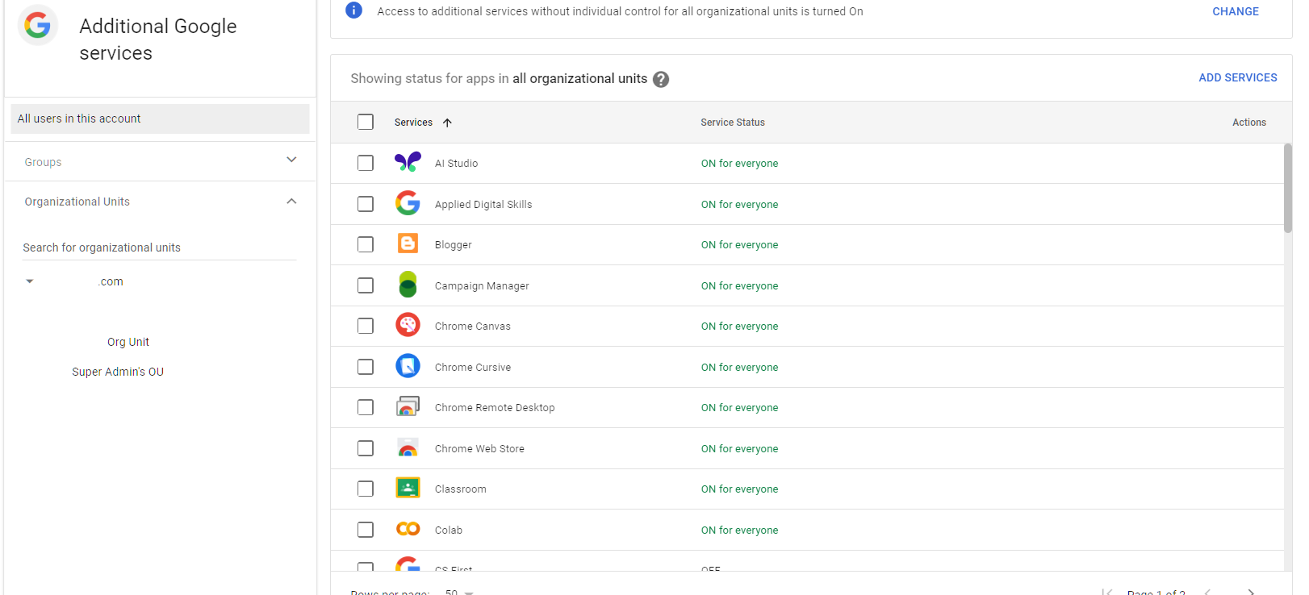
Task: Click ON for everyone status for AI Studio
Action: (739, 163)
